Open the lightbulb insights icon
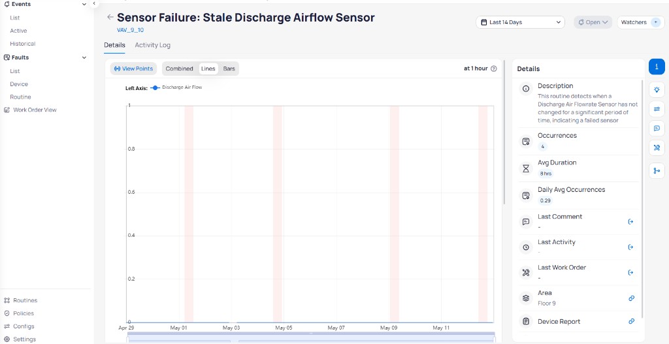Screen dimensions: 669x344 (x=657, y=90)
